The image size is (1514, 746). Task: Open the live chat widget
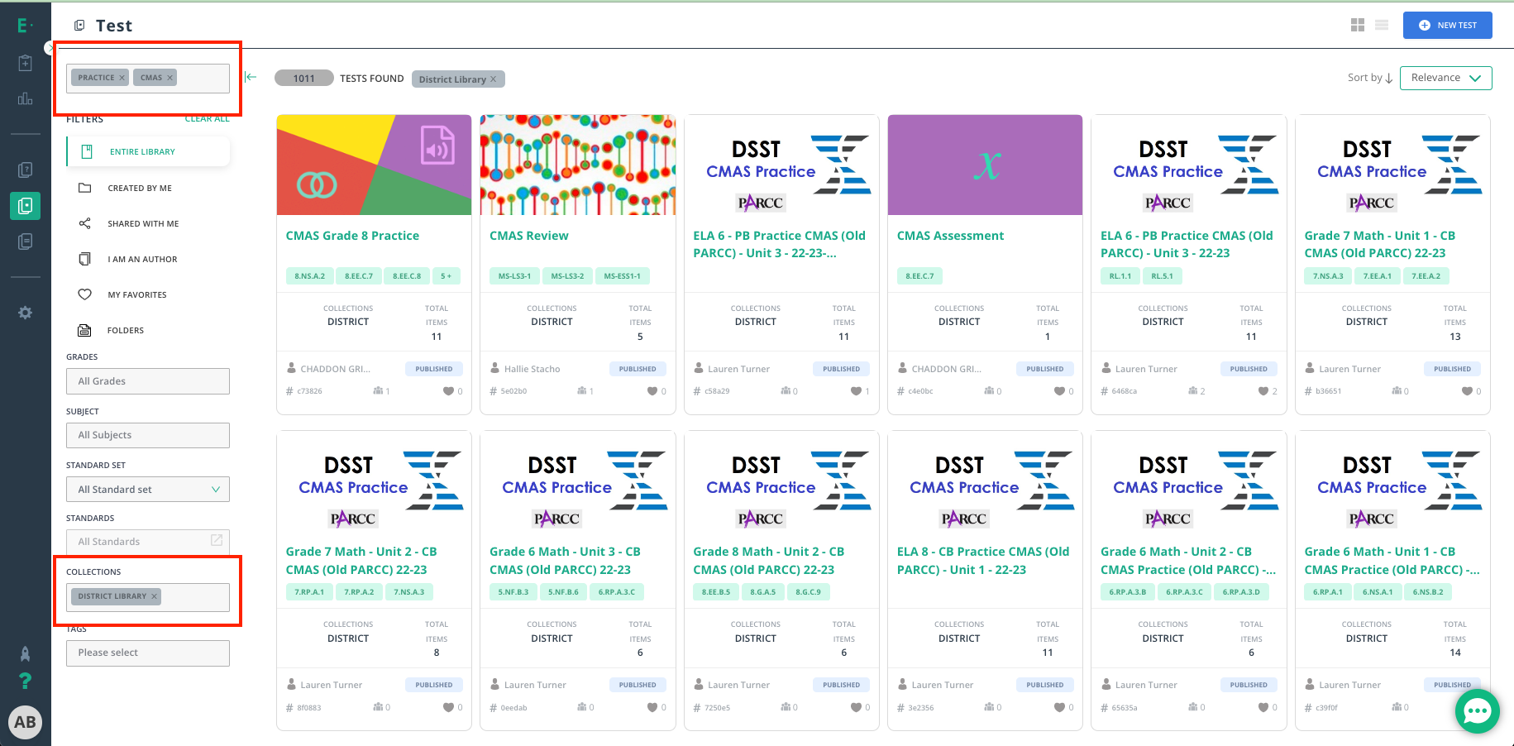click(x=1477, y=711)
